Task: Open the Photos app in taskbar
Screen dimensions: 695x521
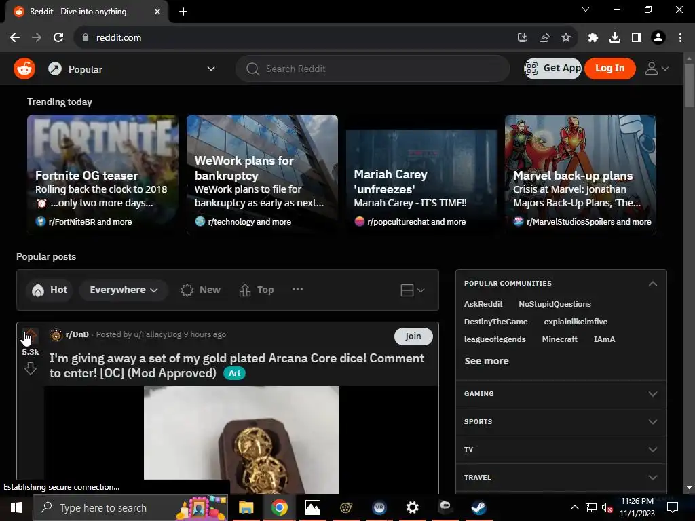Action: [x=312, y=507]
